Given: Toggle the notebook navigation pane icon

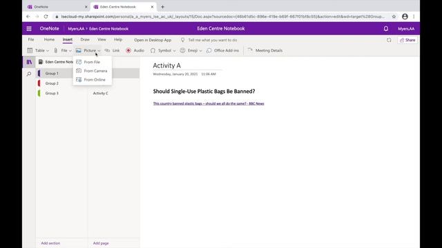Looking at the screenshot, I should click(x=29, y=62).
